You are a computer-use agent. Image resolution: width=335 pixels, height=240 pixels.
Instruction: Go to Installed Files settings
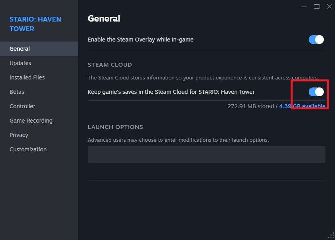[27, 77]
